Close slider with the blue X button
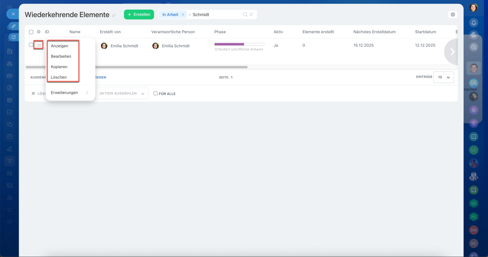 tap(13, 14)
